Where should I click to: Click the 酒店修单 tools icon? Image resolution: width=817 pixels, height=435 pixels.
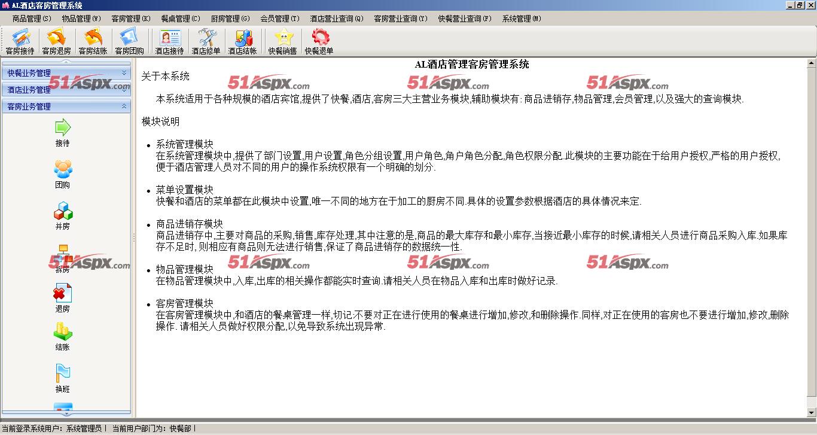(x=206, y=42)
